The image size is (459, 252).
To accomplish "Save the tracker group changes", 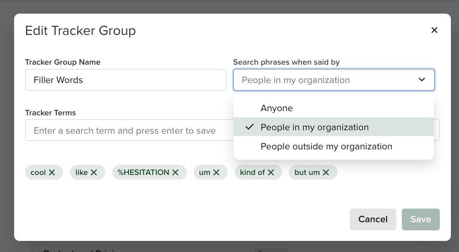I will click(x=421, y=219).
